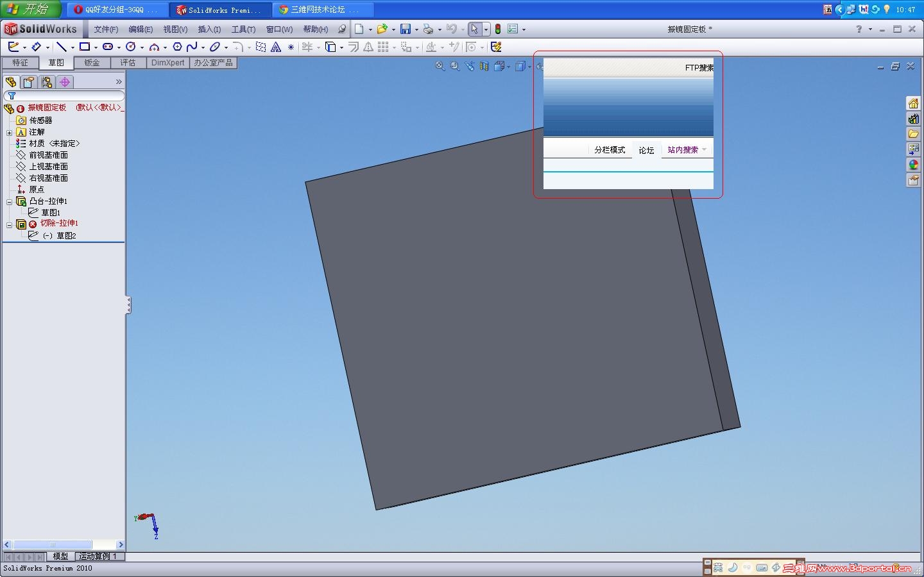
Task: Pick the Centerpoint Arc sketch tool
Action: [154, 47]
